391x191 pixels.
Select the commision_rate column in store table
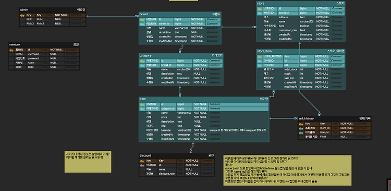[288, 30]
